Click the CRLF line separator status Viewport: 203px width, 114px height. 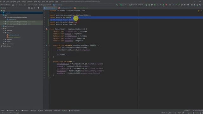coord(179,113)
